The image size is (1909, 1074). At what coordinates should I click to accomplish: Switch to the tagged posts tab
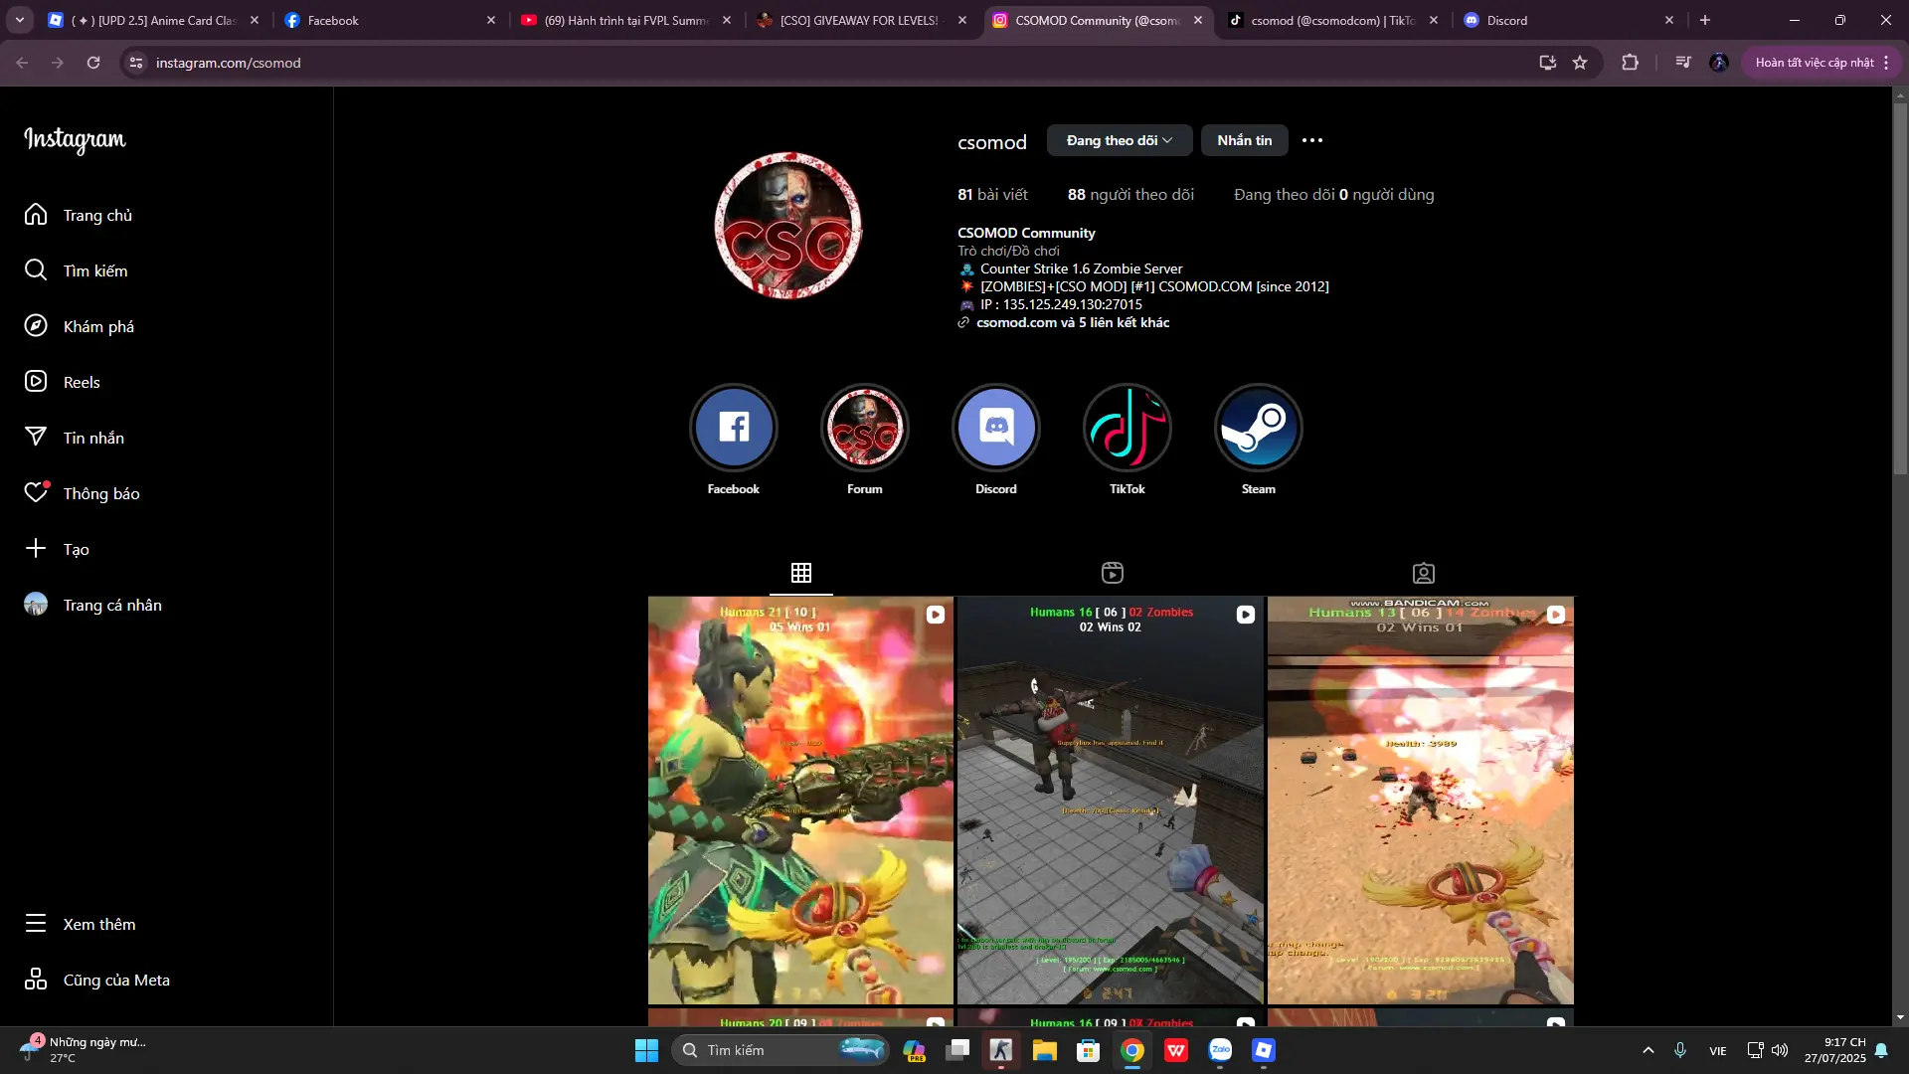point(1424,573)
